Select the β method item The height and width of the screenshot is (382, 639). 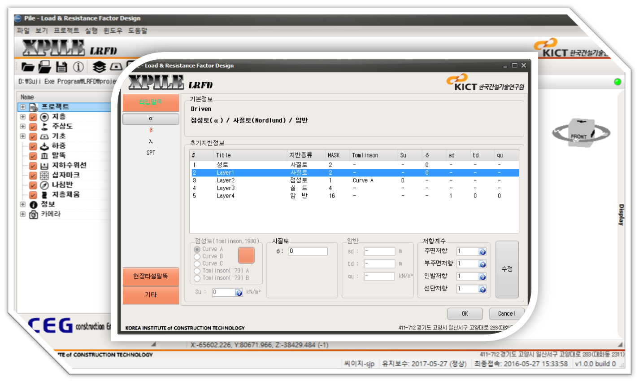point(151,130)
